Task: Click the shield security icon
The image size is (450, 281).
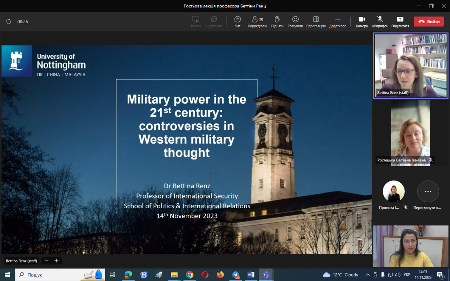Action: click(x=9, y=21)
